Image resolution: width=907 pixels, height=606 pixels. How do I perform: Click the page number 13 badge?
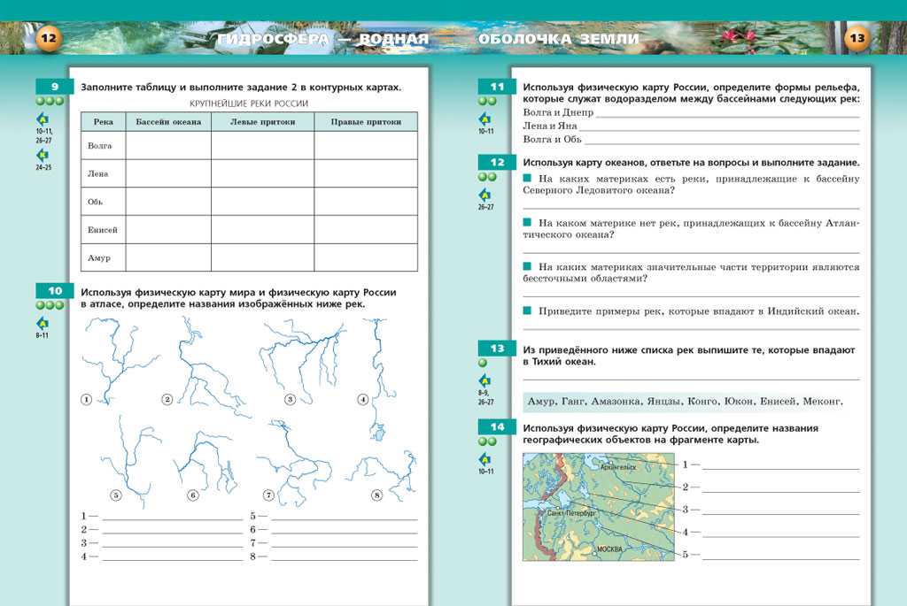tap(857, 39)
